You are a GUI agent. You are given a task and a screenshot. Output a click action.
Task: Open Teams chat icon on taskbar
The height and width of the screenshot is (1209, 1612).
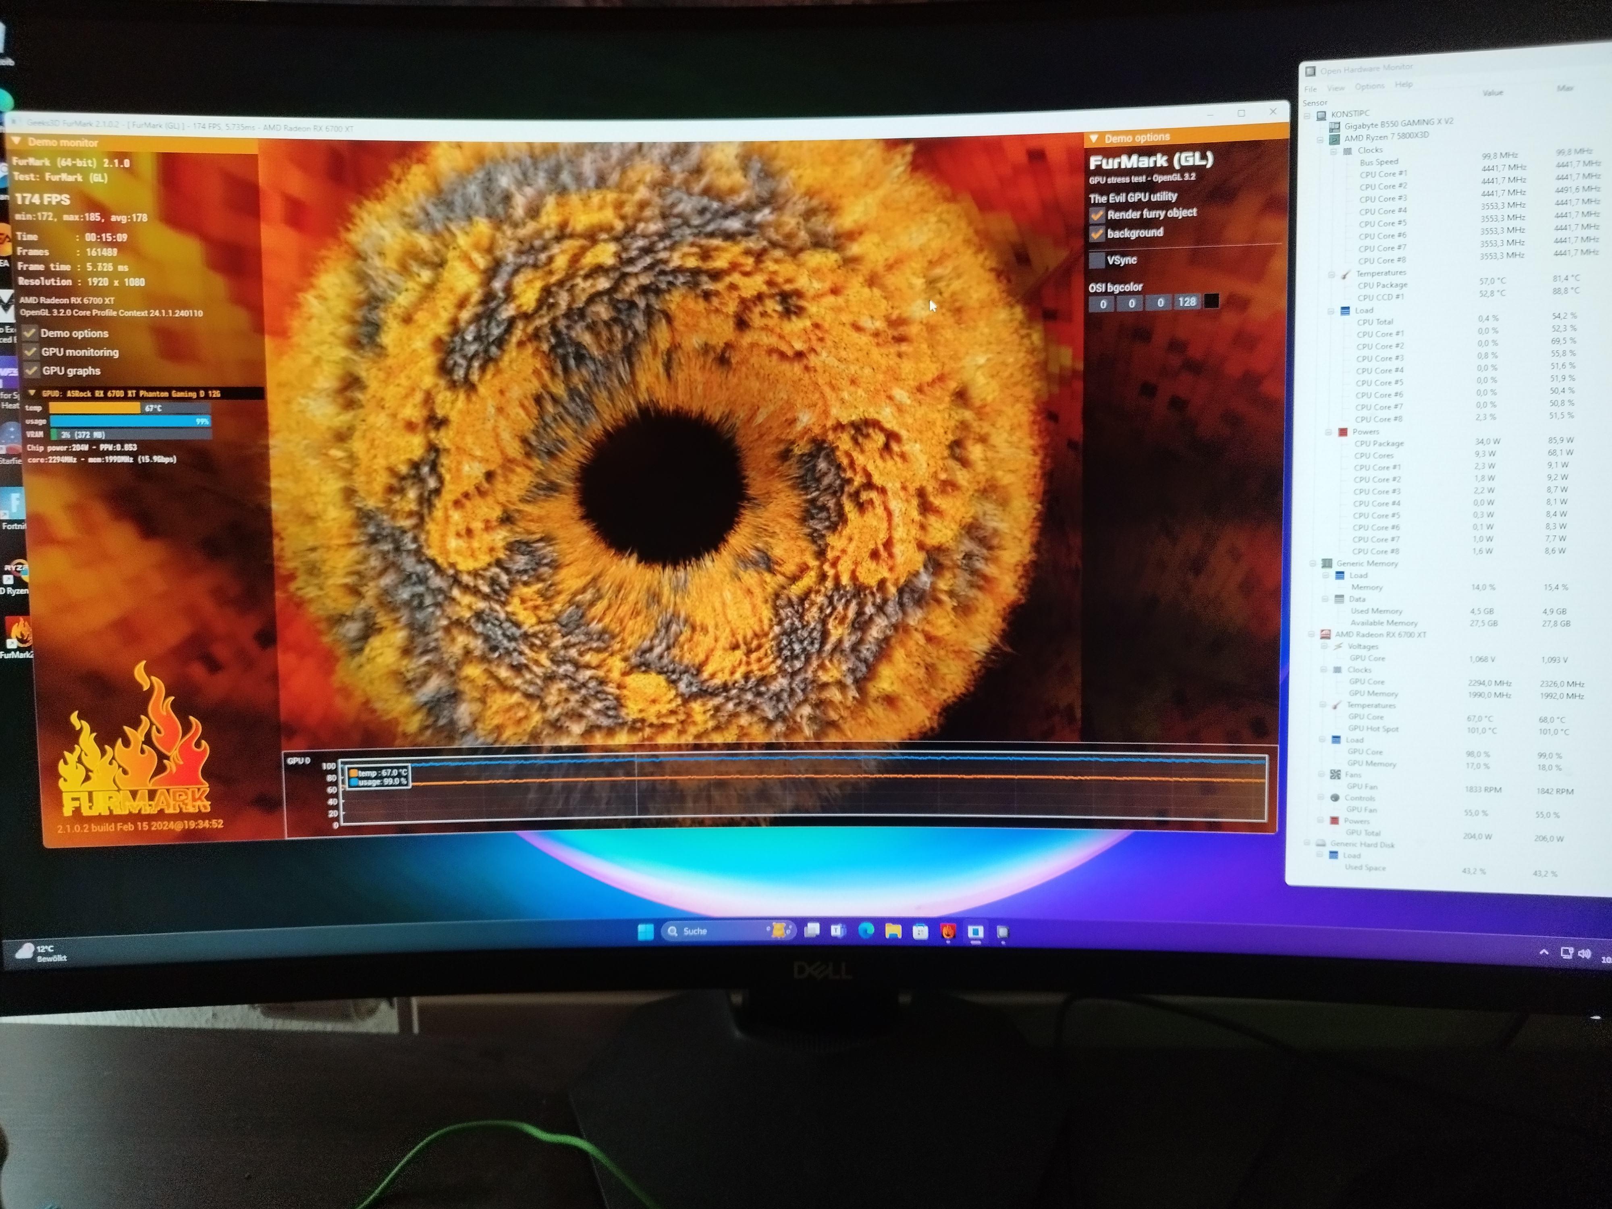[x=838, y=931]
